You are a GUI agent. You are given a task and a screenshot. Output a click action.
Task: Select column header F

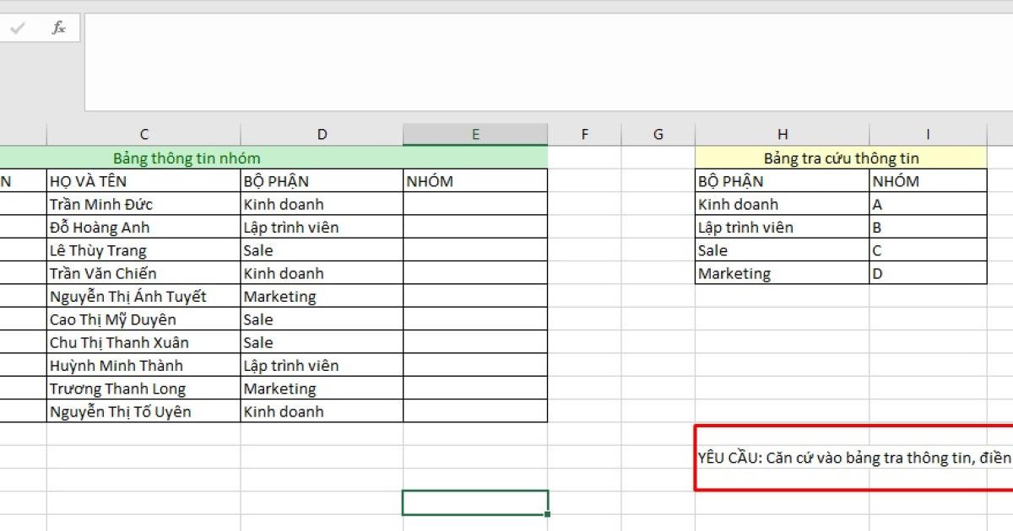(584, 133)
